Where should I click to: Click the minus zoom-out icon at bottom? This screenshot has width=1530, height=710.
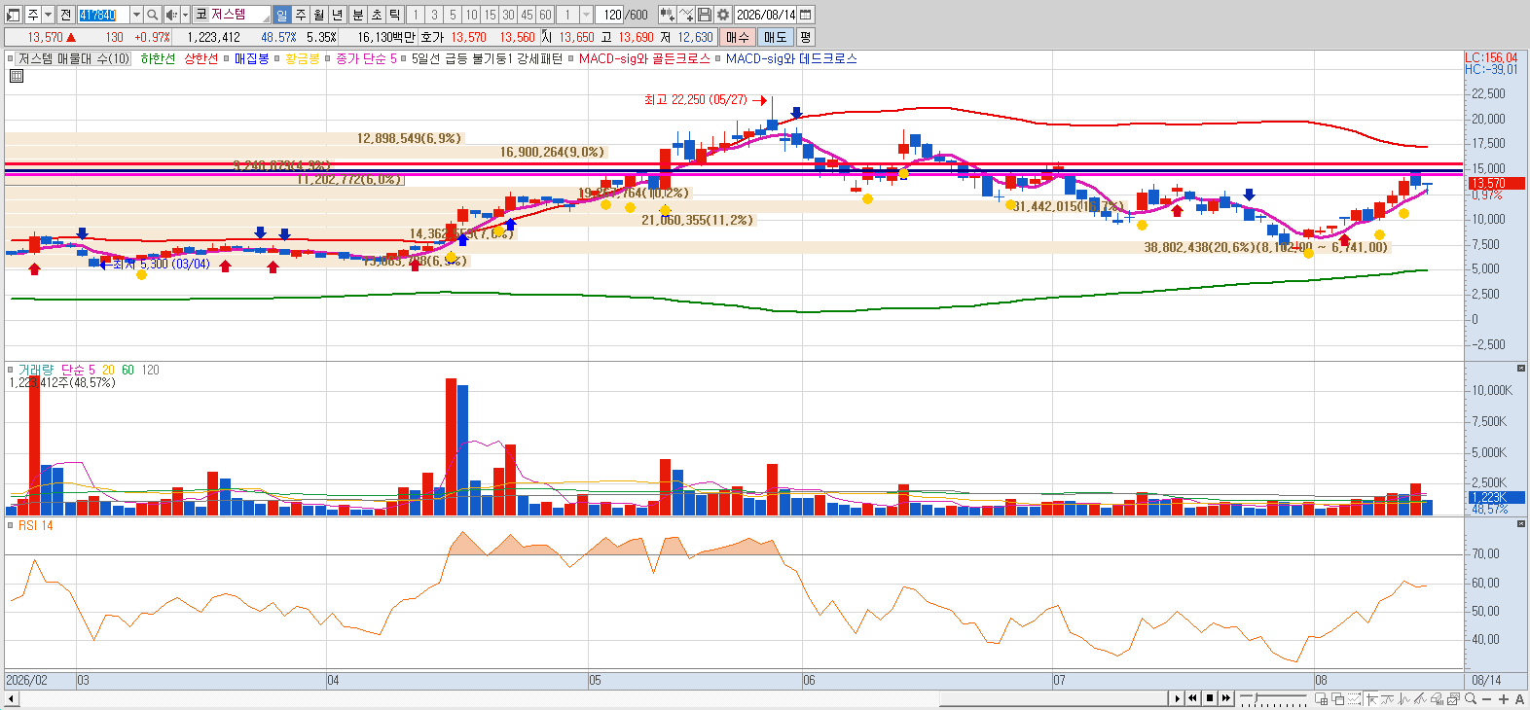tap(1486, 698)
